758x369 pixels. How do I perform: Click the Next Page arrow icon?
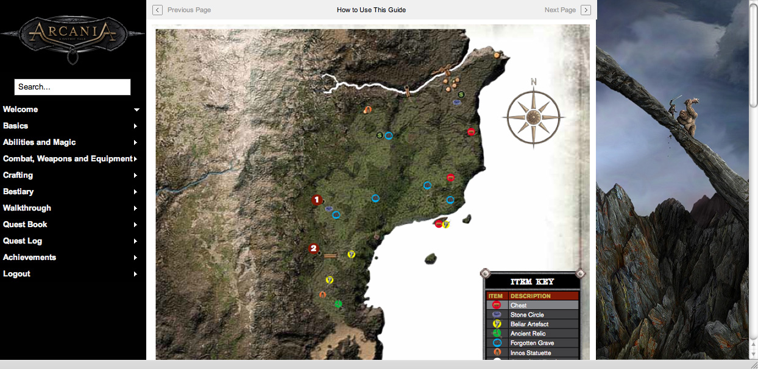(x=586, y=10)
